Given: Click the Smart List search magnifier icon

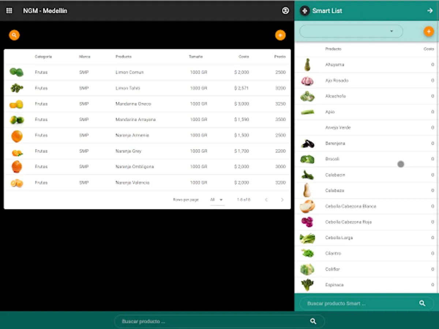Looking at the screenshot, I should [422, 303].
